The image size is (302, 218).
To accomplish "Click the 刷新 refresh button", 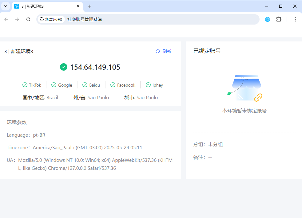I will pos(163,51).
